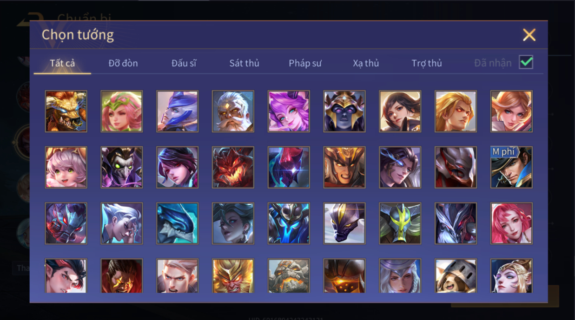Show the Pháp sư hero category
575x320 pixels.
[305, 63]
